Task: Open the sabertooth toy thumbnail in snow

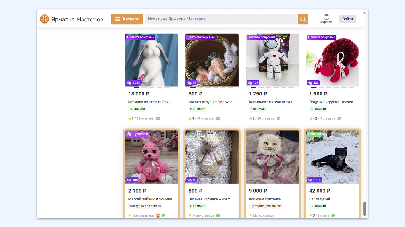Action: 333,157
